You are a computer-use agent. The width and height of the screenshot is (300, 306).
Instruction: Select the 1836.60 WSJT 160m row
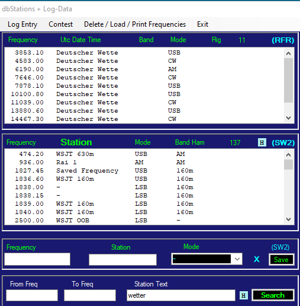(144, 179)
